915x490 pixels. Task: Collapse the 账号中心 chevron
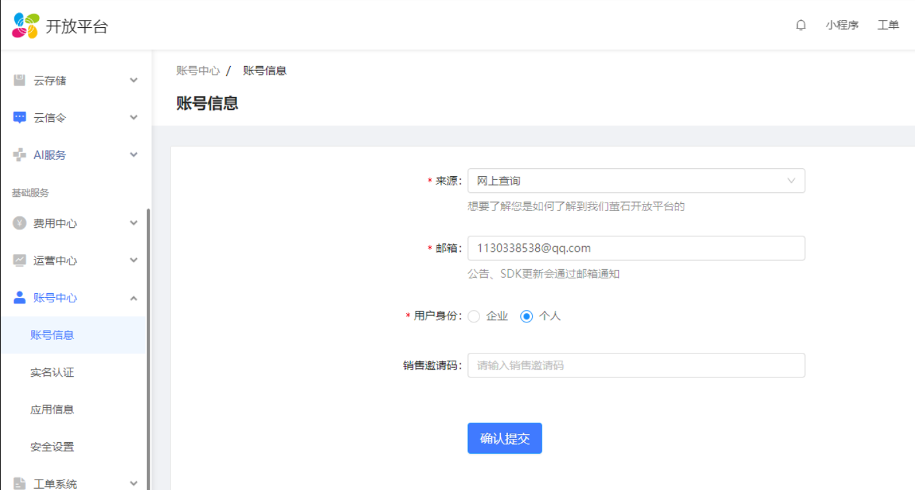point(133,298)
